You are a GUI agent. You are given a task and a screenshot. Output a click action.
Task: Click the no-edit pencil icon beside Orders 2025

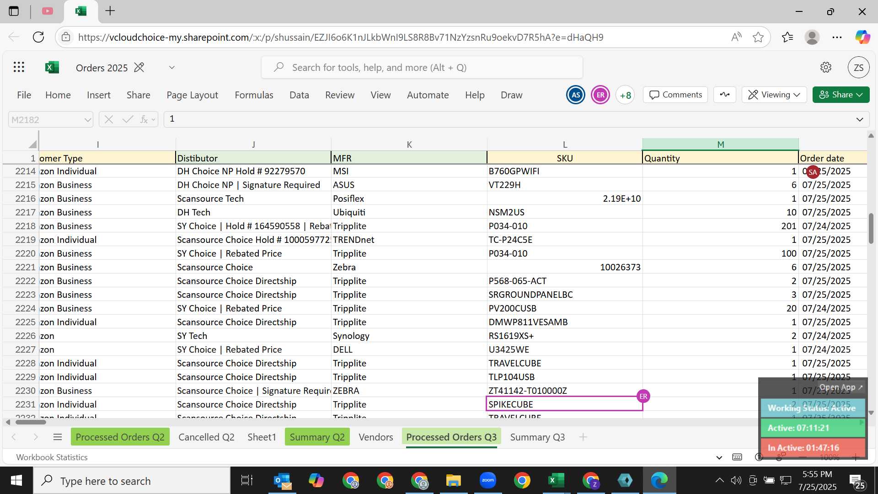139,68
